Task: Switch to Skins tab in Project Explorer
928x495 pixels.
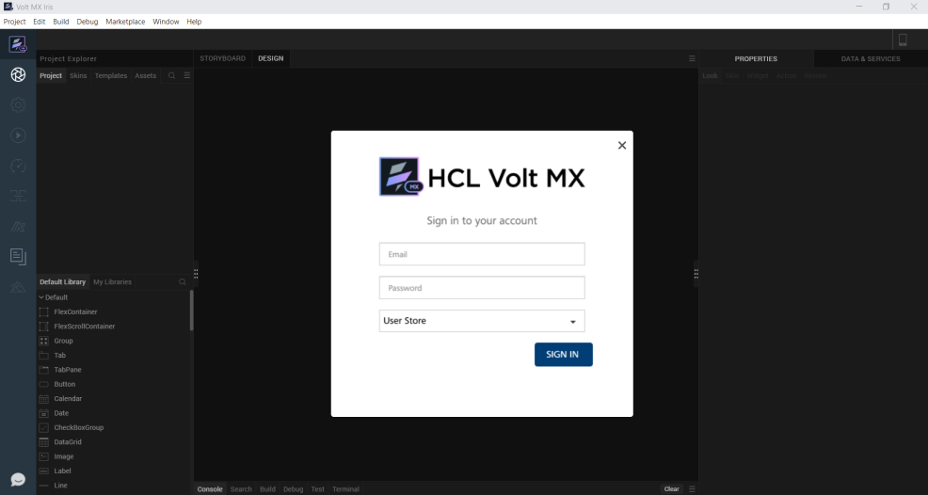Action: 78,76
